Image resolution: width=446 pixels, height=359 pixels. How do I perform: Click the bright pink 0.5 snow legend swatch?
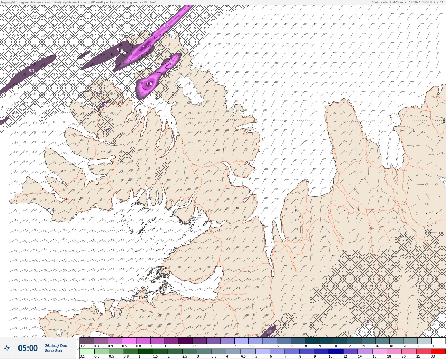[129, 341]
